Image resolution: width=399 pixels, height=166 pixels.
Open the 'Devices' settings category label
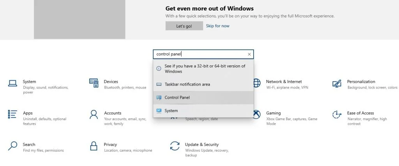click(111, 82)
